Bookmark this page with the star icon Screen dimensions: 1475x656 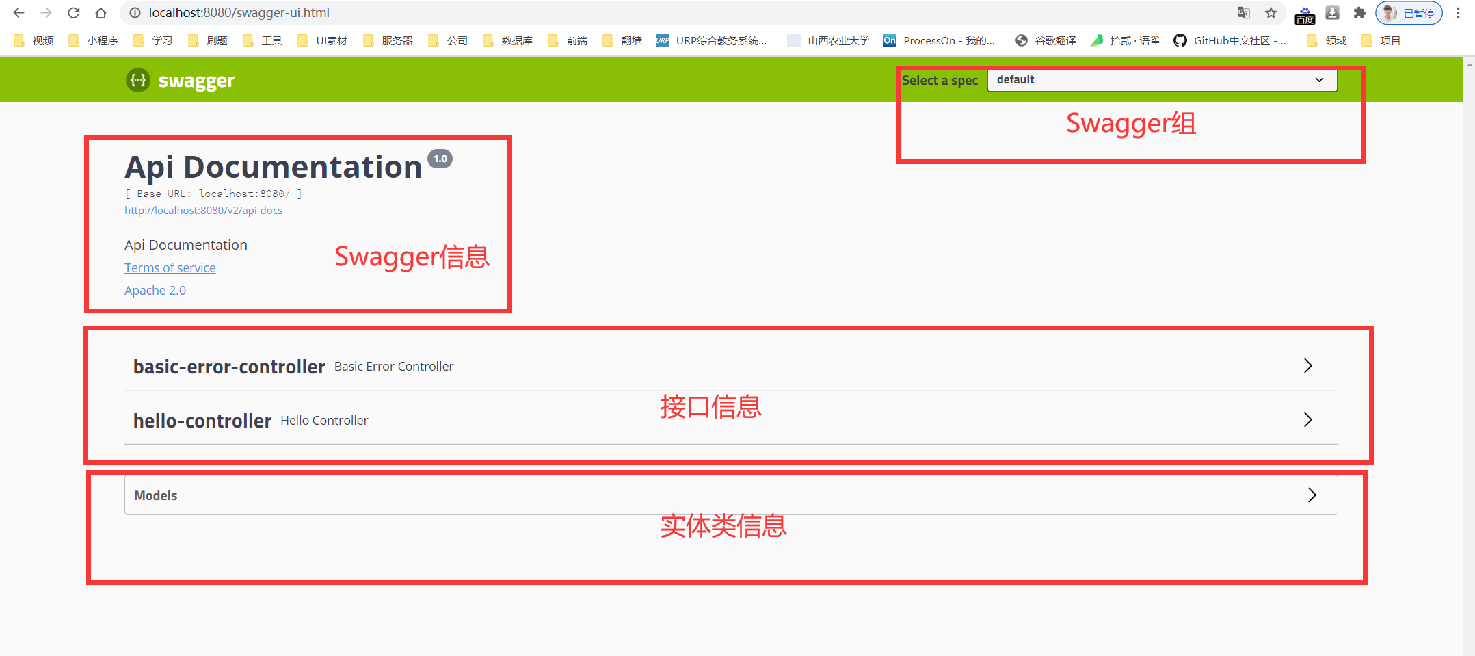coord(1271,12)
